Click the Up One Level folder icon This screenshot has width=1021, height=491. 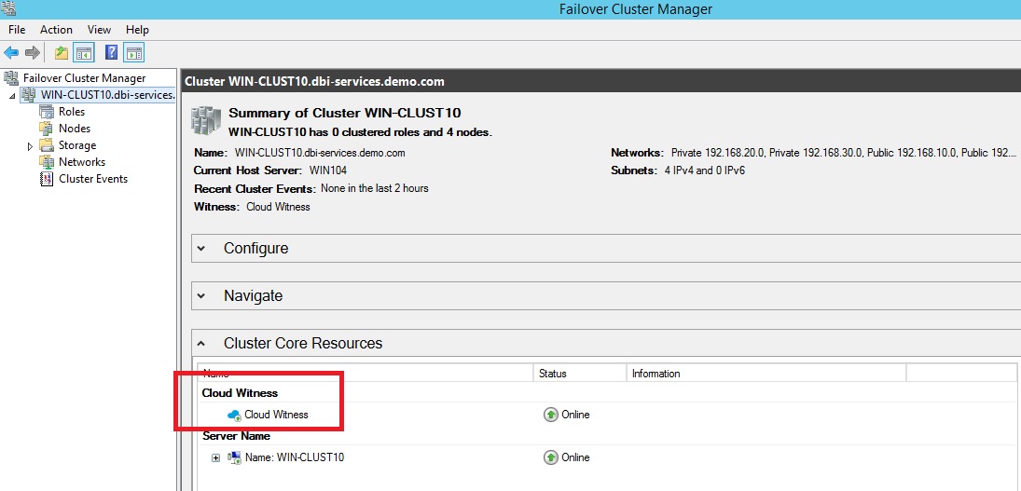[62, 53]
